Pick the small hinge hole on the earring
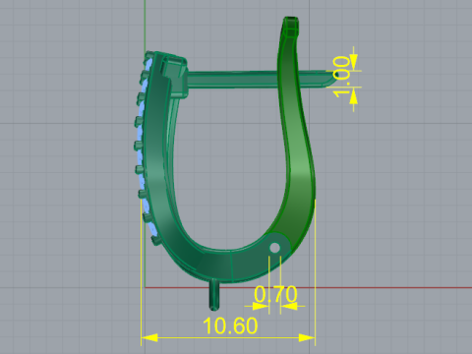Image resolution: width=472 pixels, height=354 pixels. (274, 248)
